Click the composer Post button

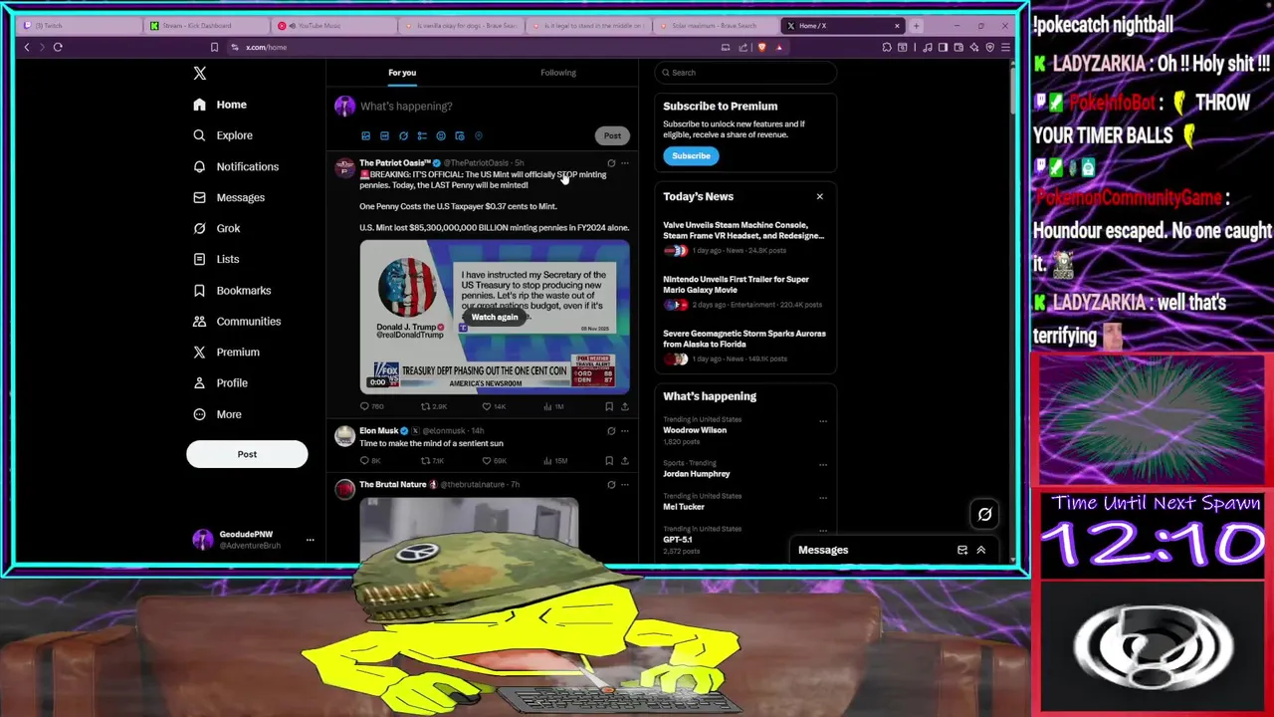[612, 135]
